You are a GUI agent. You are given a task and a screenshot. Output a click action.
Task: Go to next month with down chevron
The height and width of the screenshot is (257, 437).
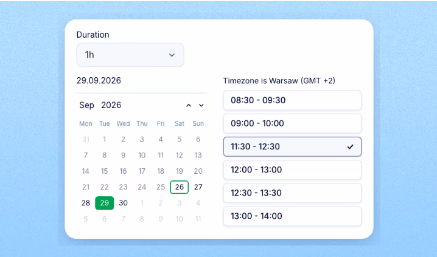click(x=201, y=106)
